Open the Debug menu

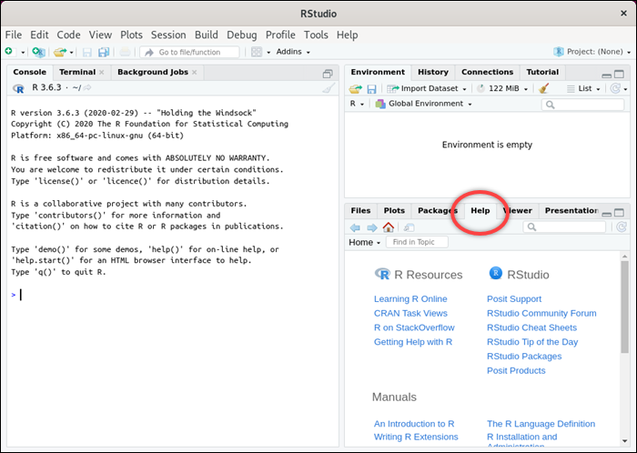(x=242, y=35)
